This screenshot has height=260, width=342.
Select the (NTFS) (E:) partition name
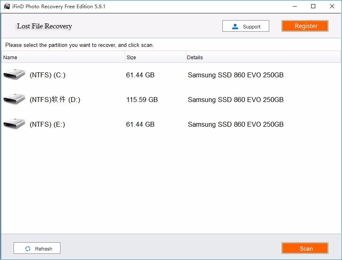[x=47, y=124]
